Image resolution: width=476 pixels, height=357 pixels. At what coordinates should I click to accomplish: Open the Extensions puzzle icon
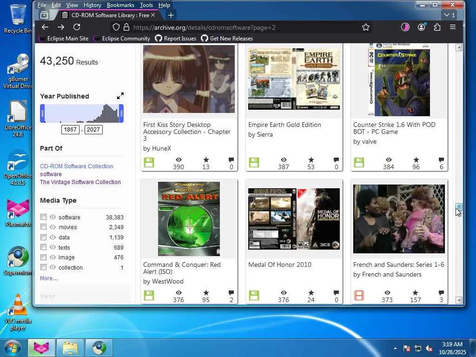click(x=437, y=27)
